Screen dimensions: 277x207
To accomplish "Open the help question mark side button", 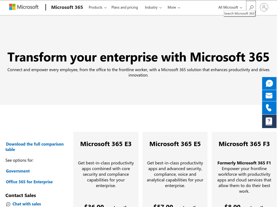I will [269, 121].
